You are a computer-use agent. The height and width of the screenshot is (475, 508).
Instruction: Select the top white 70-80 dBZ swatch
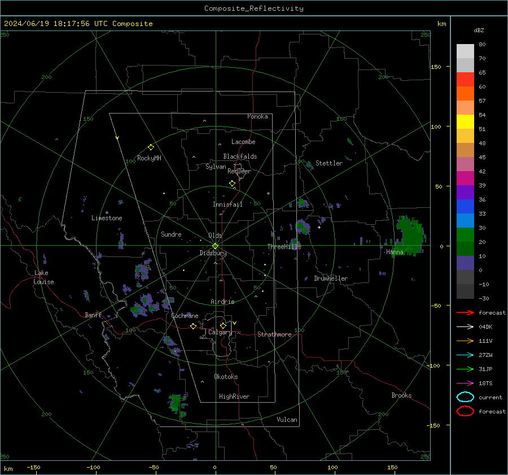[x=465, y=51]
